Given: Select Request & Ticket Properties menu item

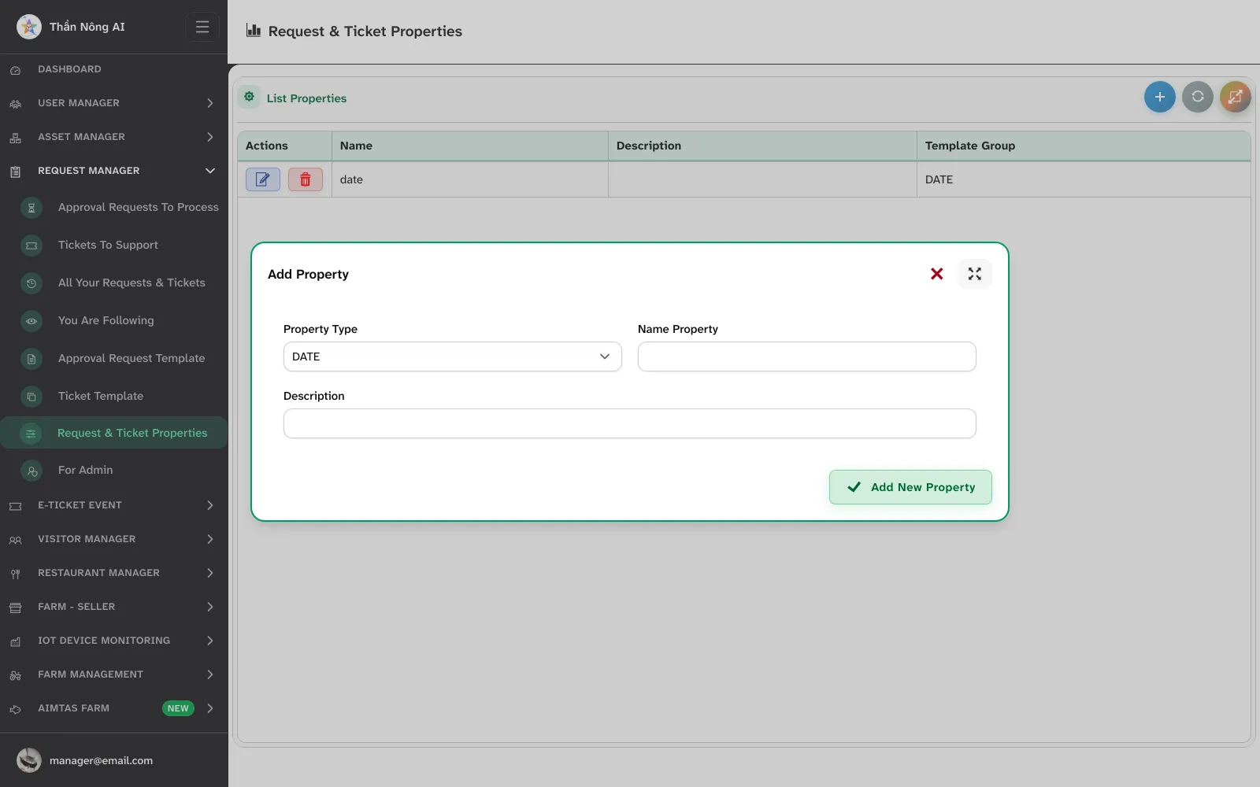Looking at the screenshot, I should coord(114,433).
